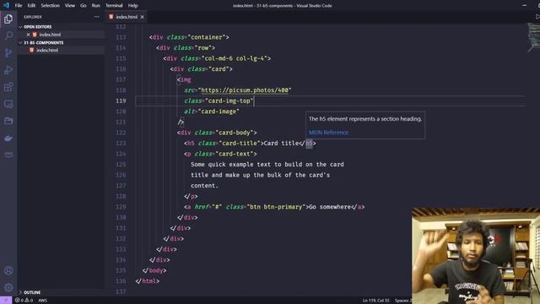The width and height of the screenshot is (540, 304).
Task: Place cursor in "card-image" alt value
Action: (x=219, y=111)
